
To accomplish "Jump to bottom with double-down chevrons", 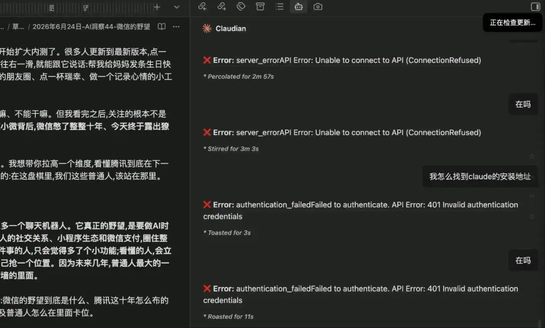I will click(x=532, y=217).
